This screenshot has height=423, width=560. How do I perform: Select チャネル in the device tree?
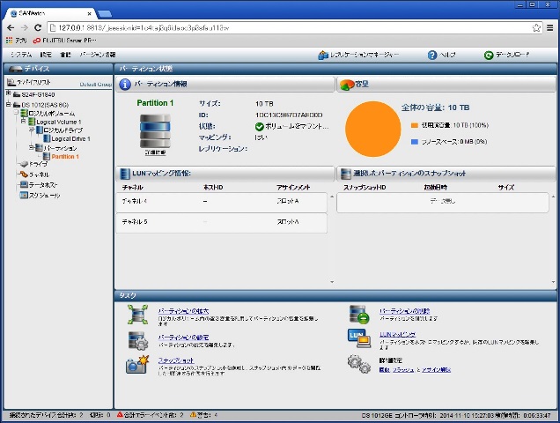click(x=39, y=174)
